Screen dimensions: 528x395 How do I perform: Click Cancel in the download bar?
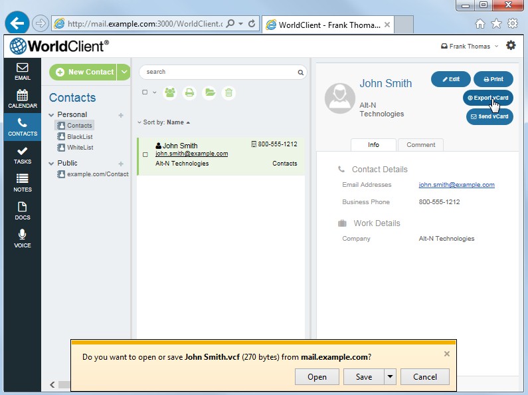[x=425, y=376]
